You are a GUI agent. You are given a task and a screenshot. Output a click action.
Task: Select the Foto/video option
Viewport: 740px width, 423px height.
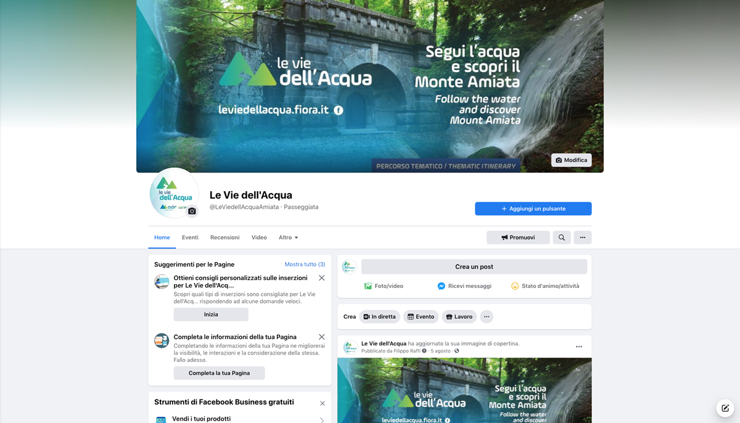pos(384,286)
